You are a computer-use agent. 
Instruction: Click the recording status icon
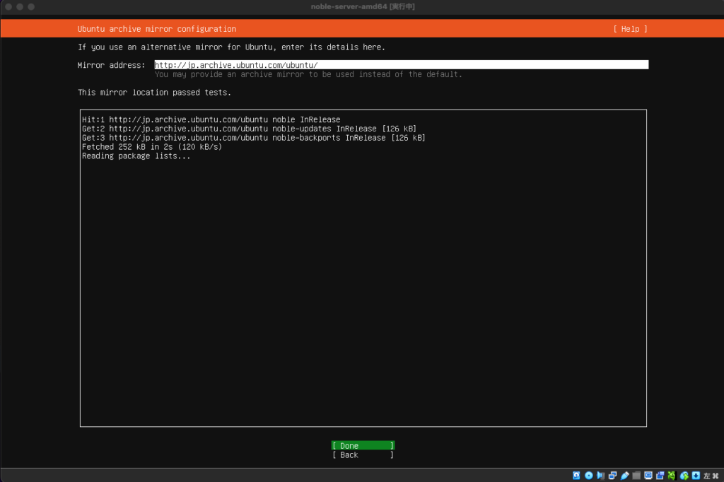tap(660, 476)
